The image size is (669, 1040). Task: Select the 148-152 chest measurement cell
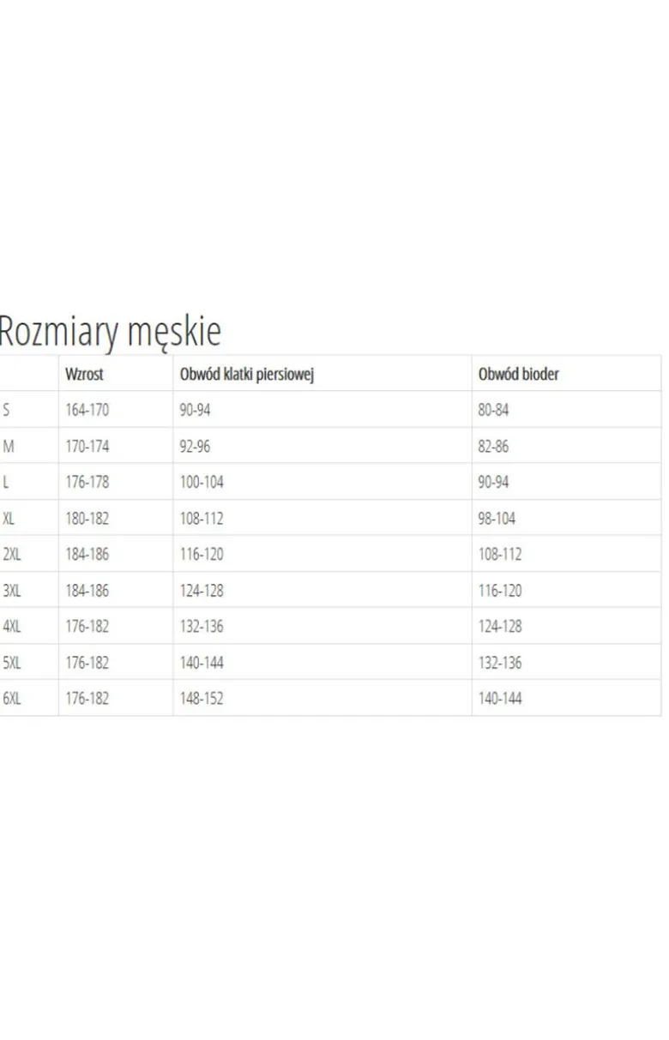pyautogui.click(x=202, y=698)
